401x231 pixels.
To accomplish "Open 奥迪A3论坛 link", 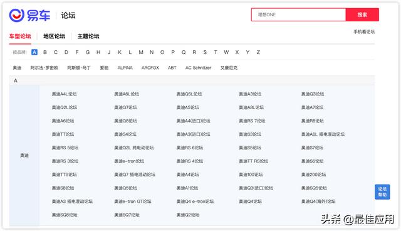I will click(x=250, y=94).
